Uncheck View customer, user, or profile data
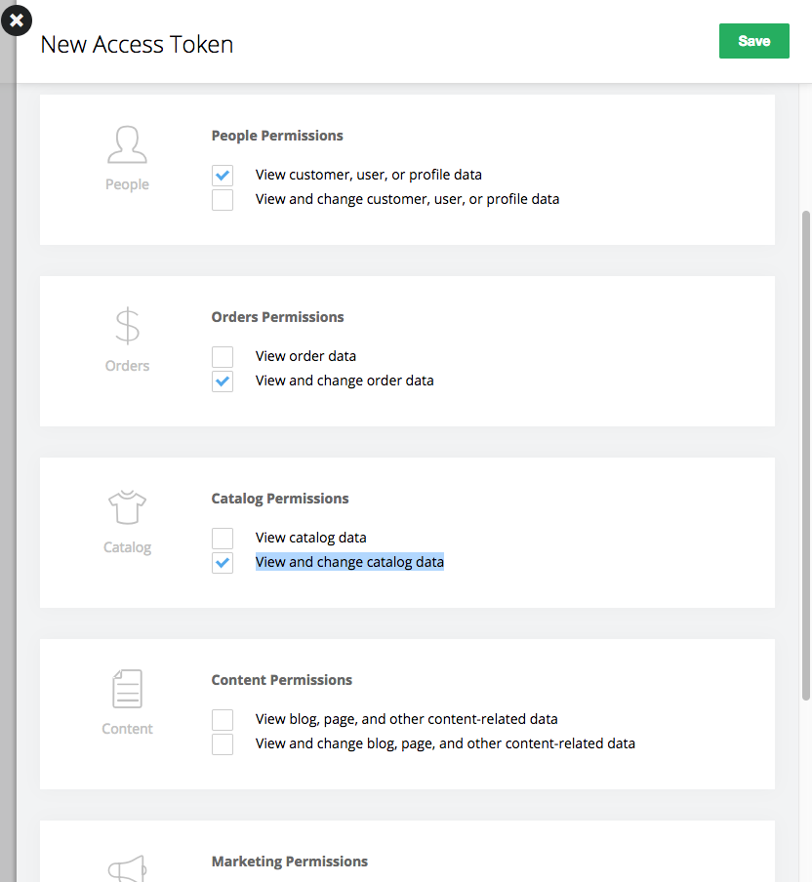The height and width of the screenshot is (882, 812). coord(223,176)
